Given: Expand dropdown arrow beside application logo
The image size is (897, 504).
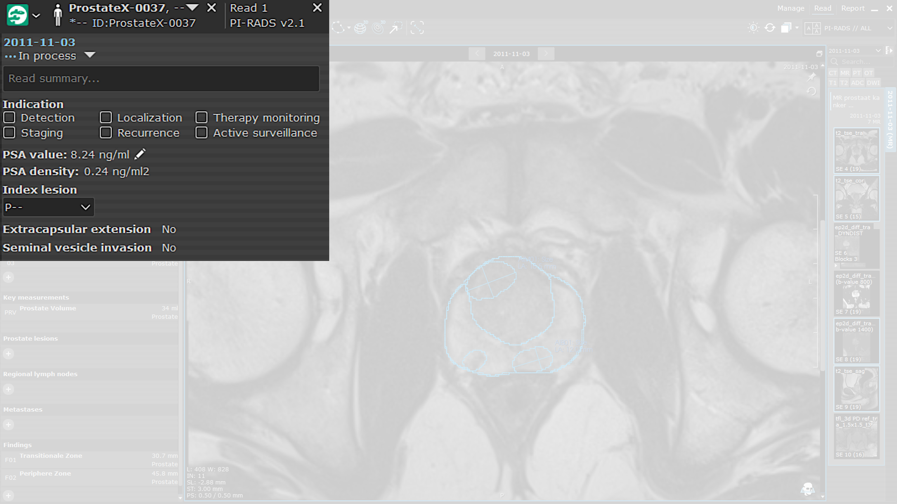Looking at the screenshot, I should click(x=36, y=16).
